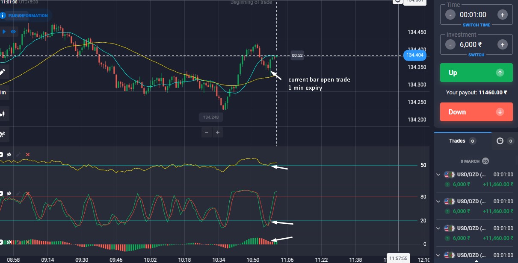Collapse the MACD histogram panel
The image size is (518, 263).
pyautogui.click(x=1, y=242)
